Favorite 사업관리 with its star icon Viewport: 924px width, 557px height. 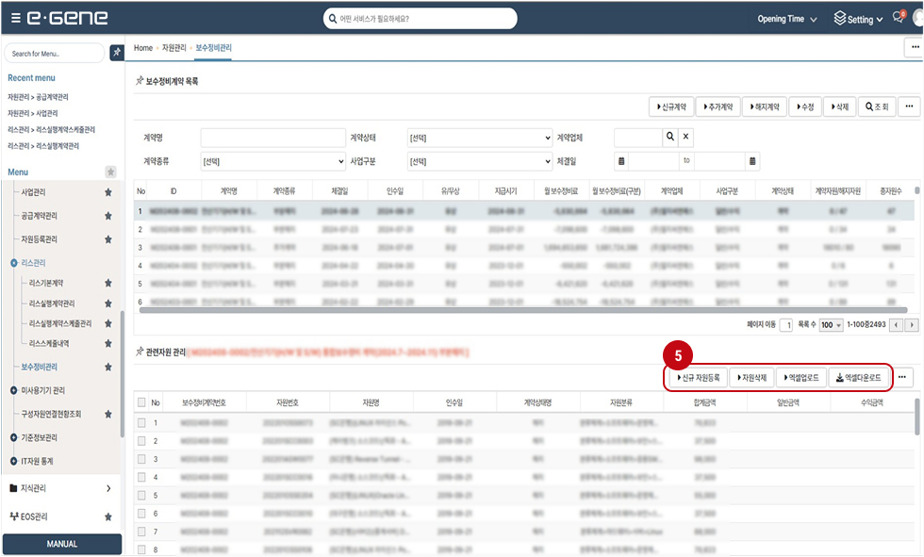pos(108,192)
